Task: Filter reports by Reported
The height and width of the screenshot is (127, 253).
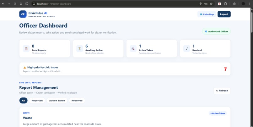Action: pos(37,101)
